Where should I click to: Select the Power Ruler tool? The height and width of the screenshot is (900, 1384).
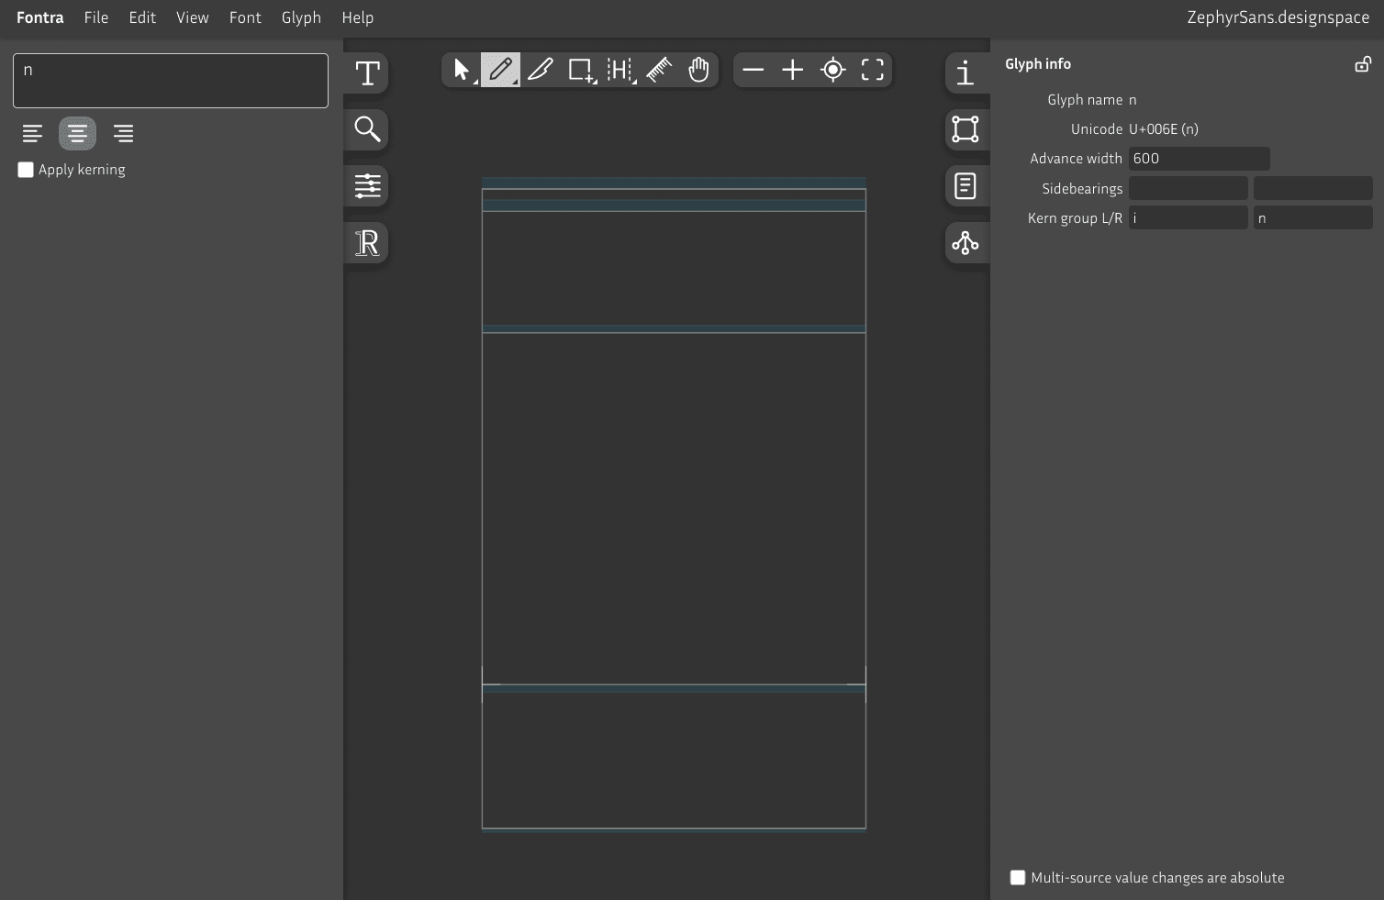coord(659,69)
